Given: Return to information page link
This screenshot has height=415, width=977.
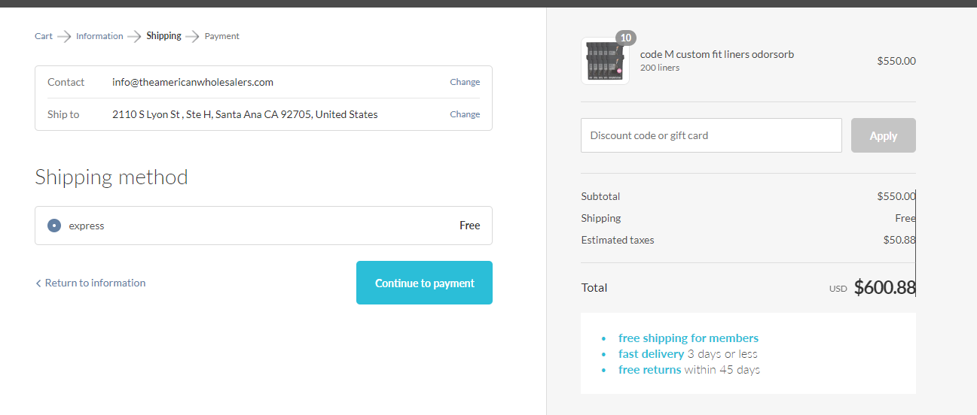Looking at the screenshot, I should coord(95,283).
